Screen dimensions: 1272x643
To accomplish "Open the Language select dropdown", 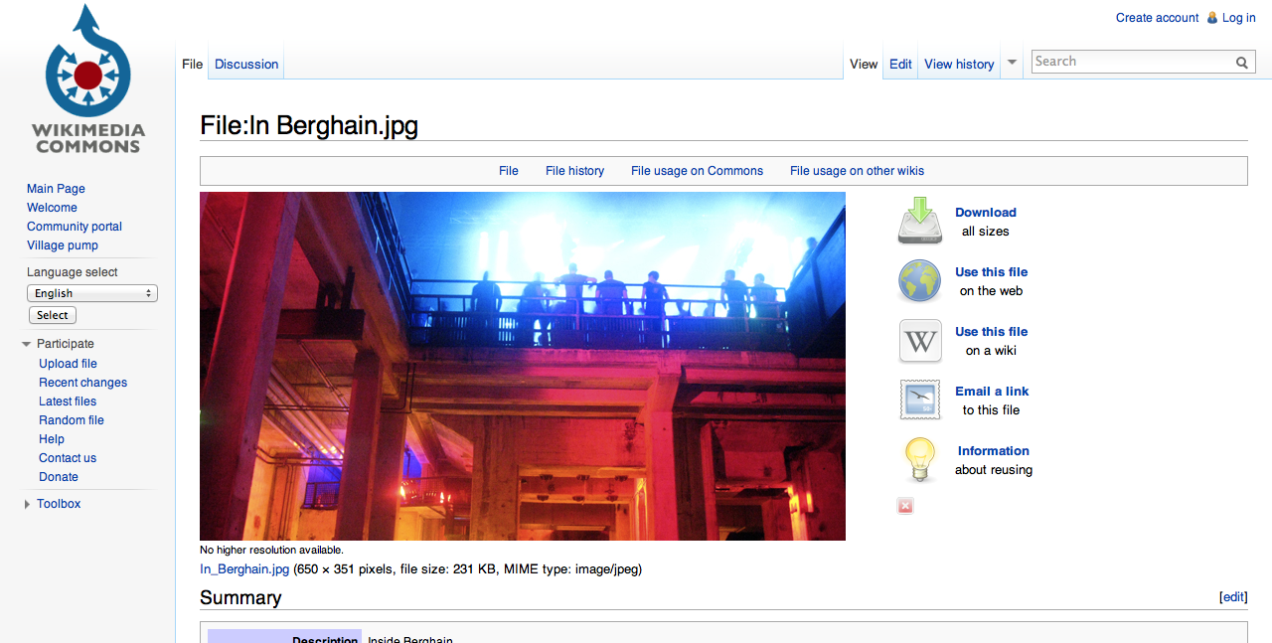I will [92, 293].
